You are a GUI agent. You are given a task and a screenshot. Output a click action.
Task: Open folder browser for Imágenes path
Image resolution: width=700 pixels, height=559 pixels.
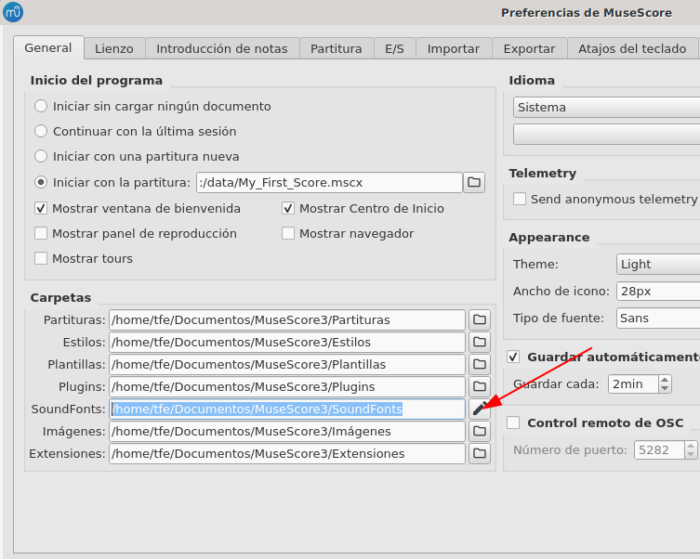tap(480, 431)
